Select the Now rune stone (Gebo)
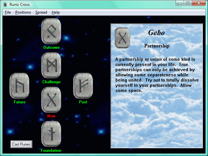The width and height of the screenshot is (208, 156). (51, 100)
